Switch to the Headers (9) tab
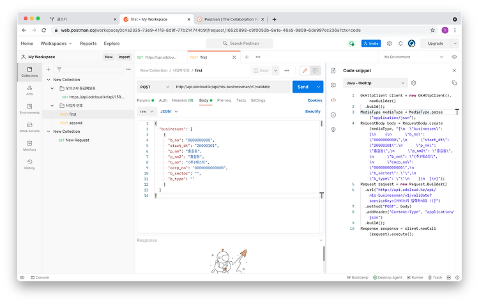The image size is (479, 304). coord(183,100)
